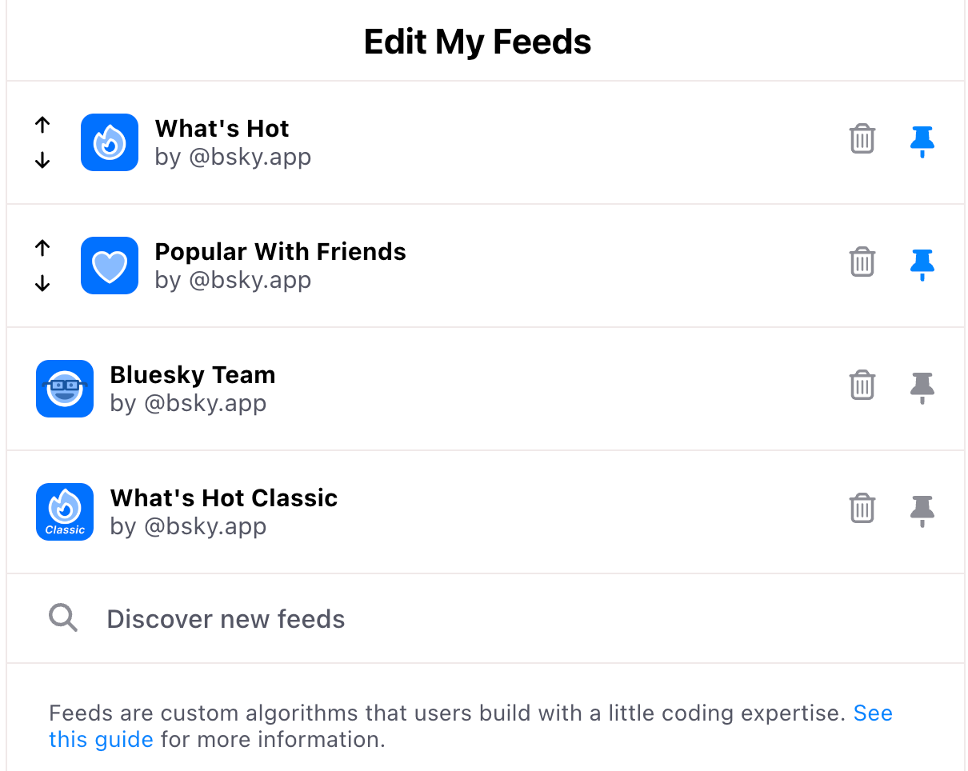Delete the What's Hot feed

click(862, 139)
